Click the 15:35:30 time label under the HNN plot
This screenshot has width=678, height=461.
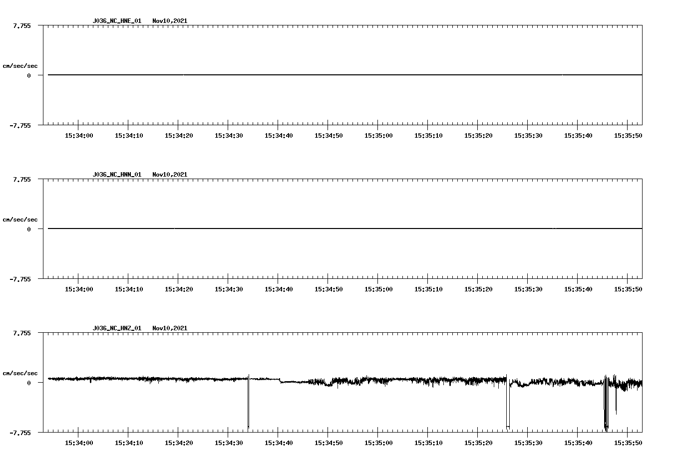pos(528,289)
